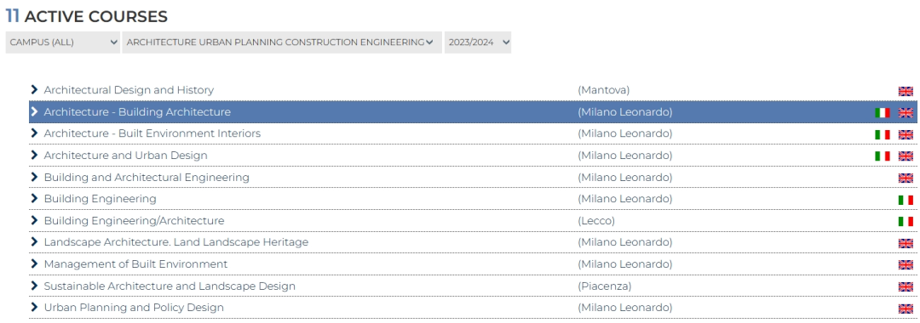Open the Management of Built Environment course
This screenshot has width=920, height=323.
point(135,263)
